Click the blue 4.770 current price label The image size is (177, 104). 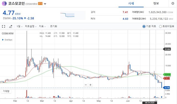pos(166,88)
